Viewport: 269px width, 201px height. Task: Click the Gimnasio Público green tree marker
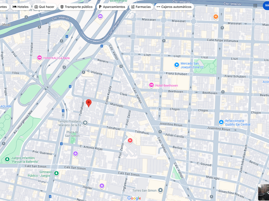56,173
